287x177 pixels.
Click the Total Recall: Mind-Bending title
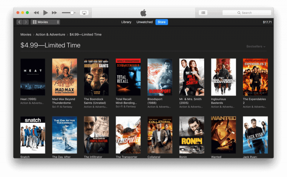point(126,101)
